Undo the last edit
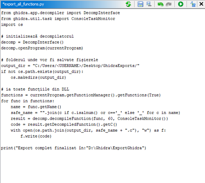 click(x=160, y=4)
